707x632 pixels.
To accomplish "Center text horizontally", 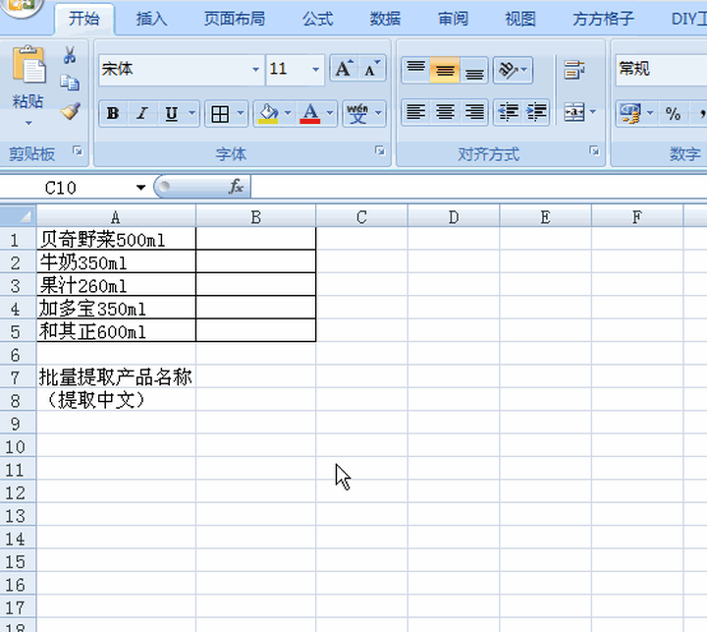I will [445, 111].
